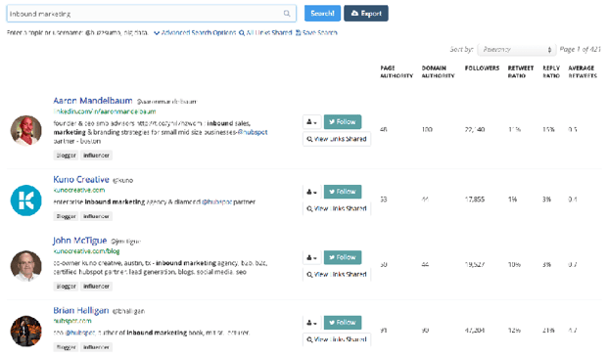The height and width of the screenshot is (357, 607).
Task: Click Influencer tag under Aaron Mandelbaum
Action: (96, 156)
